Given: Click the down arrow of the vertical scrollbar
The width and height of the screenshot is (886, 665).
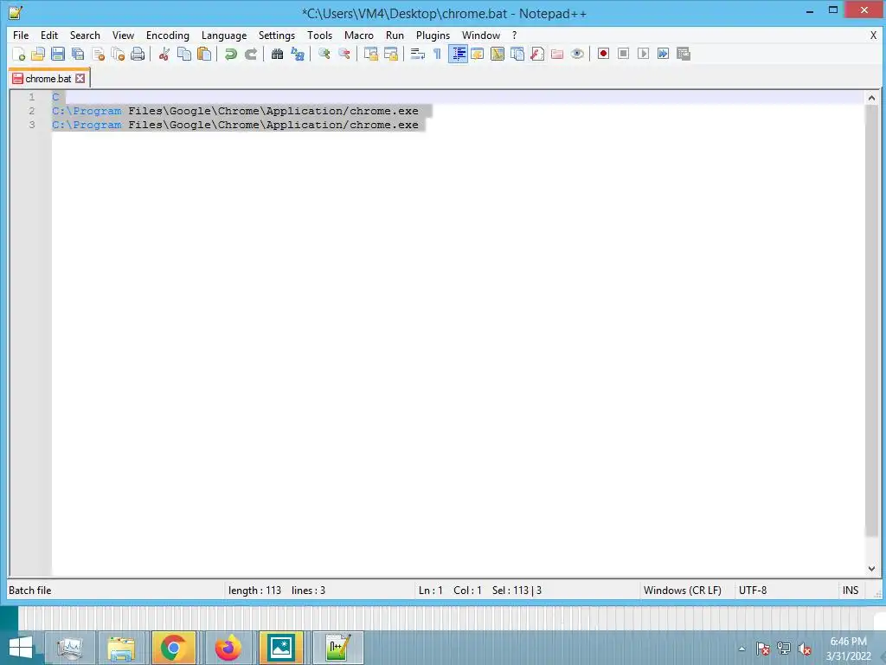Looking at the screenshot, I should coord(871,568).
